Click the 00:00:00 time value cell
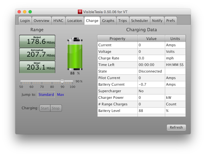This screenshot has height=156, width=206. coord(151,65)
